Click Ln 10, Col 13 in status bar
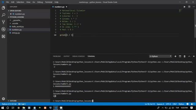The image size is (196, 110). pos(150,104)
